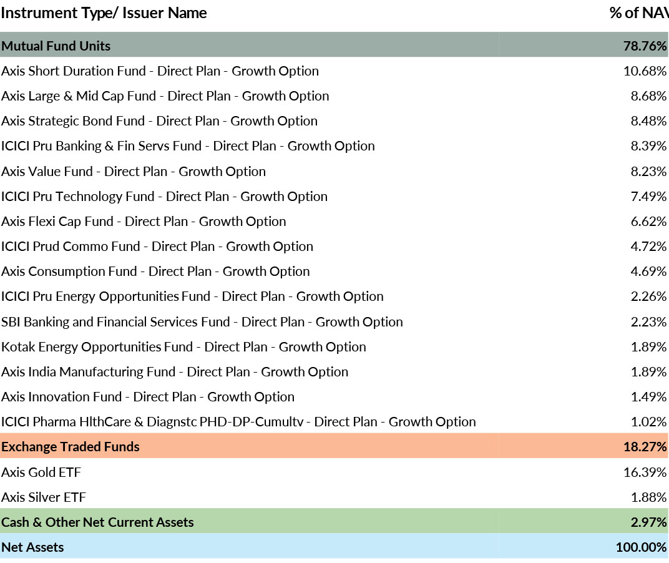Select the 100.00% Net Assets total value
Image resolution: width=669 pixels, height=563 pixels.
pyautogui.click(x=641, y=547)
